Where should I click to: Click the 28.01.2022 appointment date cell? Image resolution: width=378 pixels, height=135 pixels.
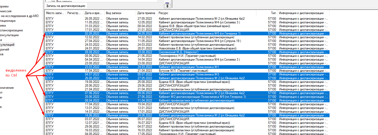coord(145,48)
